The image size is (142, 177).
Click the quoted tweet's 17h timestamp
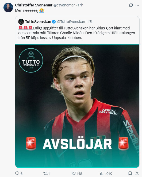tap(91, 22)
